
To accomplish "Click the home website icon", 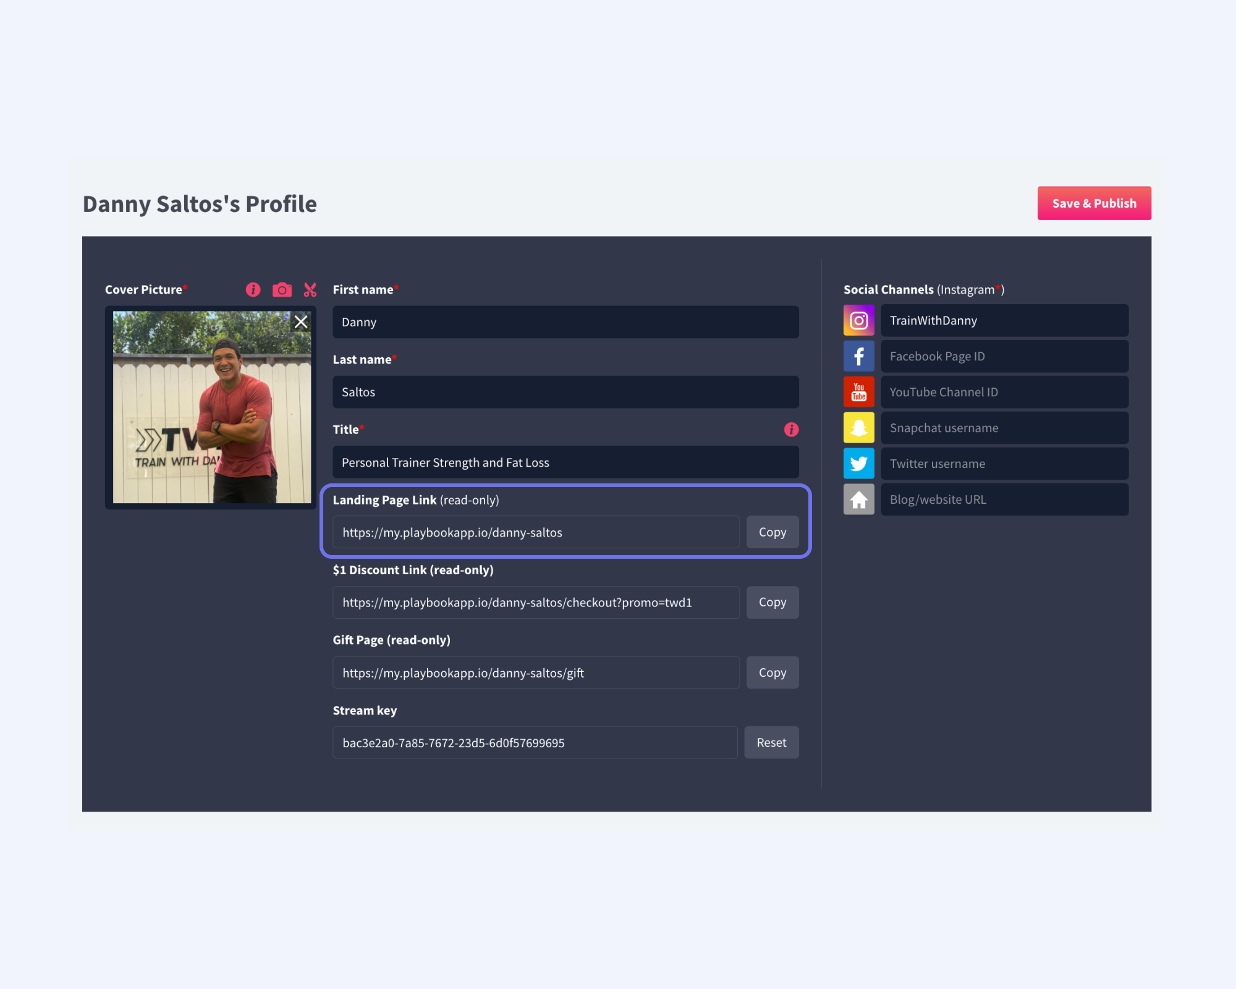I will pyautogui.click(x=859, y=499).
